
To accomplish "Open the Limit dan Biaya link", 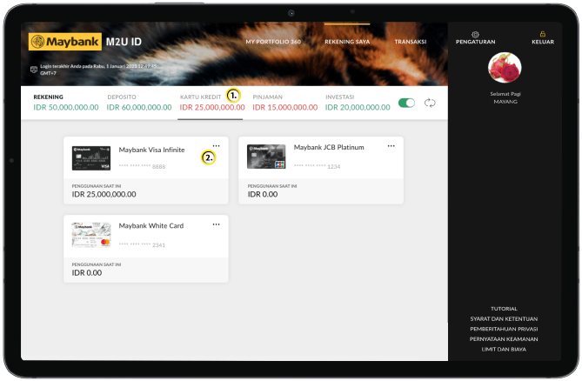I will pos(505,349).
